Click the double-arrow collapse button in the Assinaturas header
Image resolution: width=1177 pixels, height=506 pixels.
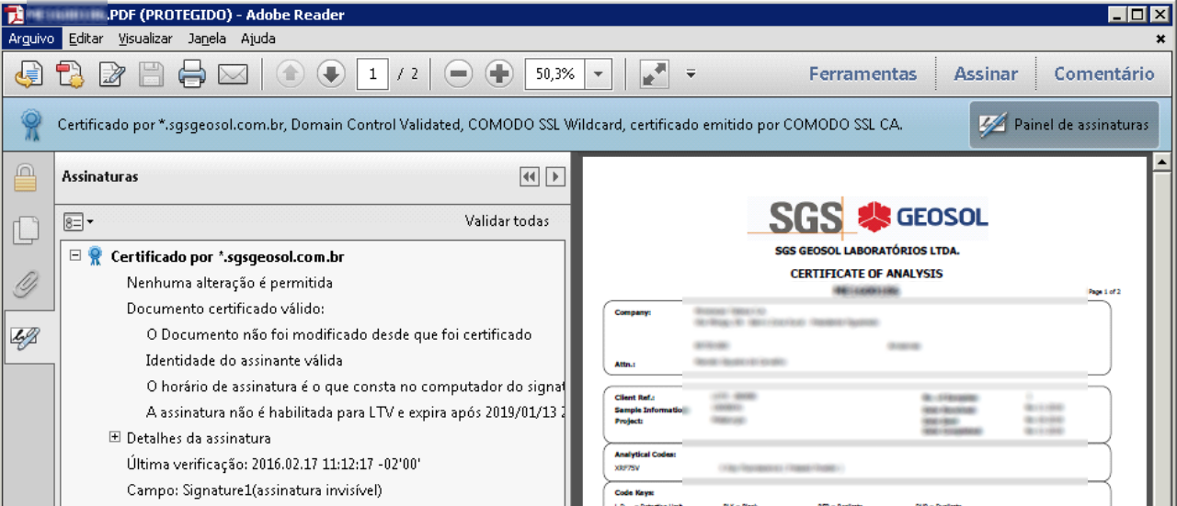tap(529, 176)
